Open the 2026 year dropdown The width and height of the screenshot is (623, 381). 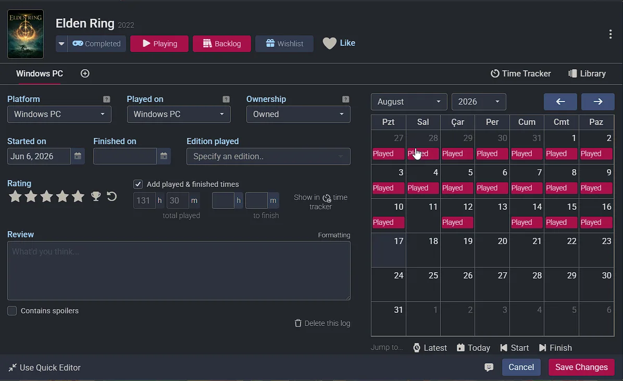(479, 101)
